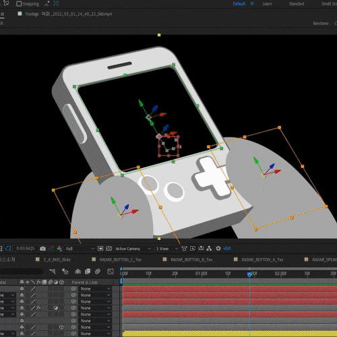Open the Active Camera view dropdown
Viewport: 337px width, 337px height.
click(x=133, y=249)
